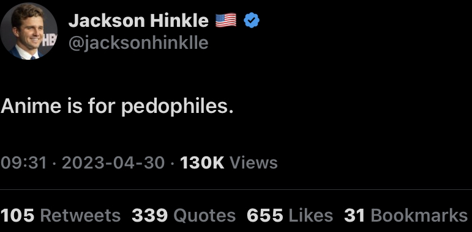Show the Quotes list
This screenshot has height=232, width=472.
[x=204, y=215]
